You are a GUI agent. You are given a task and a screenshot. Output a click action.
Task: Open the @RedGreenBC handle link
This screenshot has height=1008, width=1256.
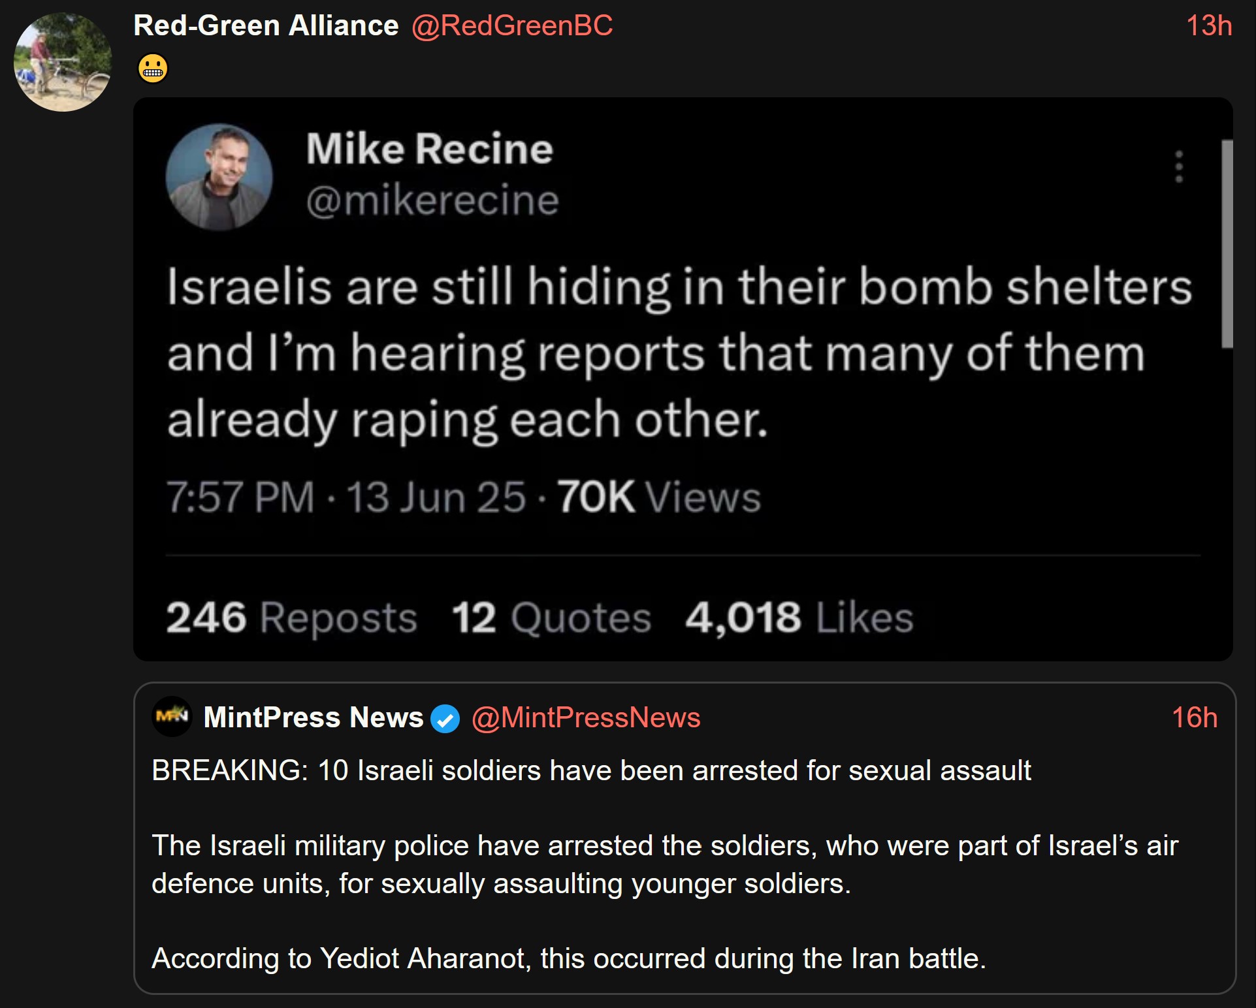(x=512, y=25)
